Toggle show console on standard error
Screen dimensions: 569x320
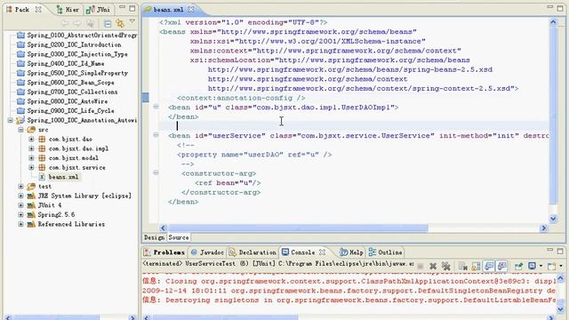click(502, 266)
